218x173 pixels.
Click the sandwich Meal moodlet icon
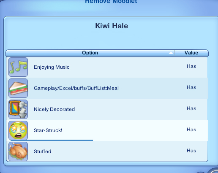pyautogui.click(x=18, y=88)
